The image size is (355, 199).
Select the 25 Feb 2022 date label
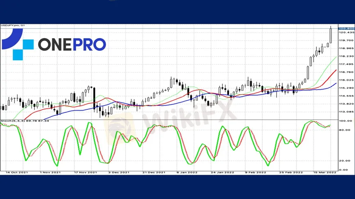click(291, 172)
